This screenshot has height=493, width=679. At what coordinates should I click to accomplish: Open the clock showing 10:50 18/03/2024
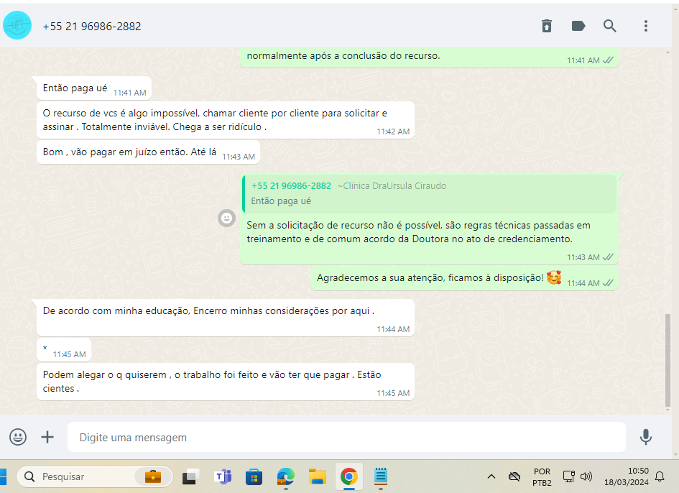coord(626,476)
